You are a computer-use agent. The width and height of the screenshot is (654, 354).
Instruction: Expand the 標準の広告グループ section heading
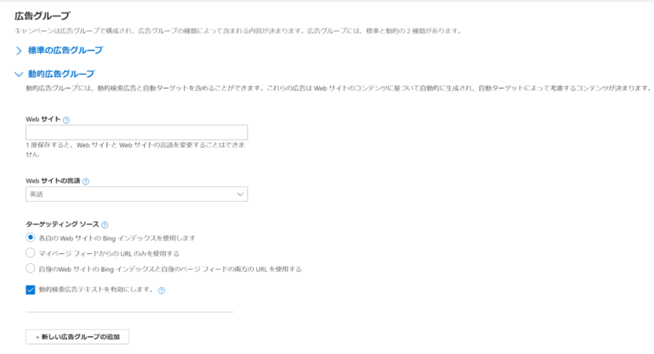(65, 50)
